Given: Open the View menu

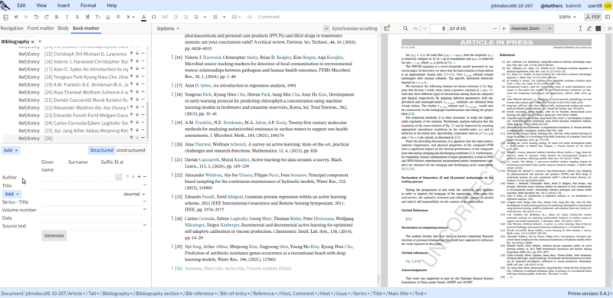Looking at the screenshot, I should point(41,5).
